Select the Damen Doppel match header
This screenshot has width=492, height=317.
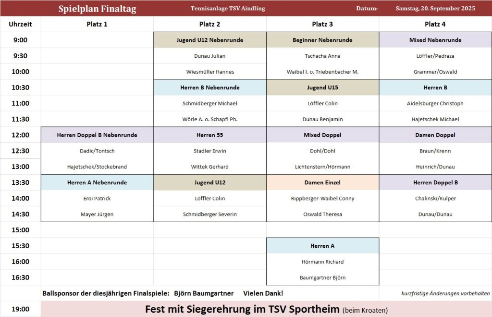click(435, 135)
